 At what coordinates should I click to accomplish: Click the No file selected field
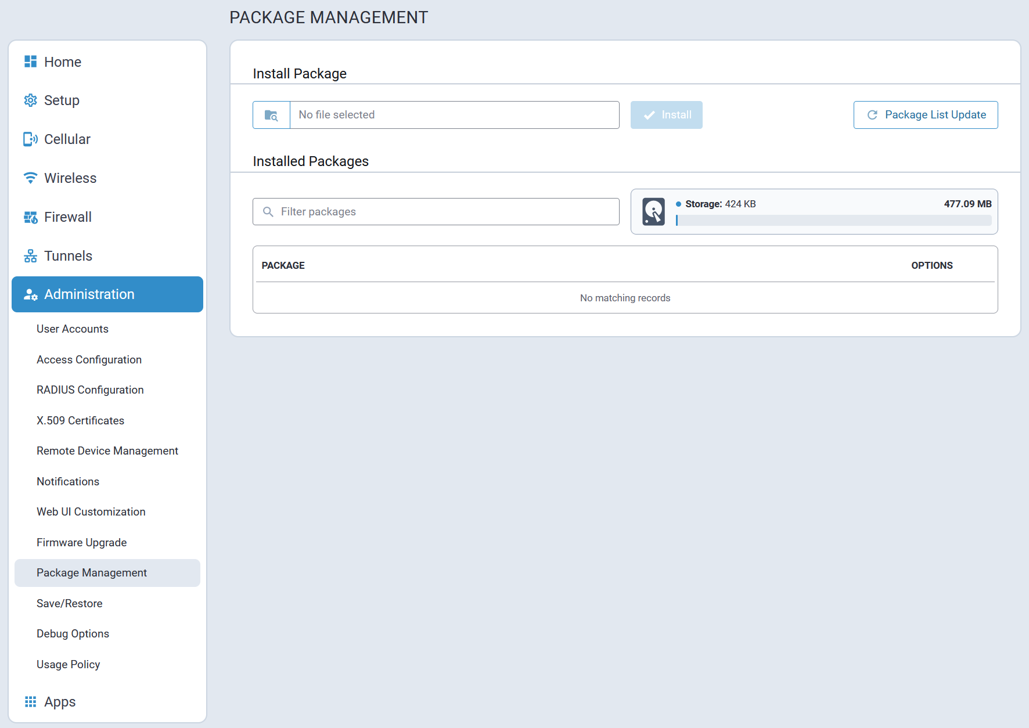tap(454, 115)
